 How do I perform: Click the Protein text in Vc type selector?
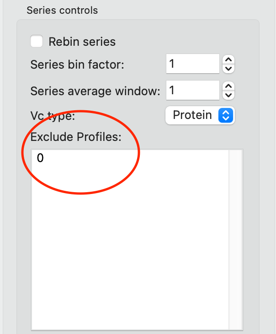tap(192, 115)
